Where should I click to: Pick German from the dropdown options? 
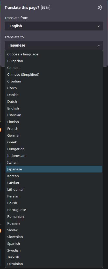(54, 135)
